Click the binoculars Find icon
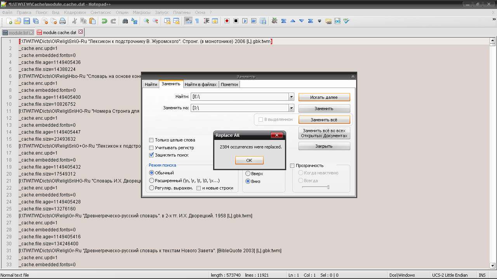 click(125, 21)
